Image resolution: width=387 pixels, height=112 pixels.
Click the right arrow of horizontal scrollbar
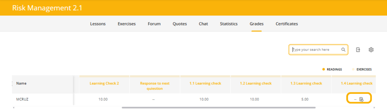tap(374, 108)
